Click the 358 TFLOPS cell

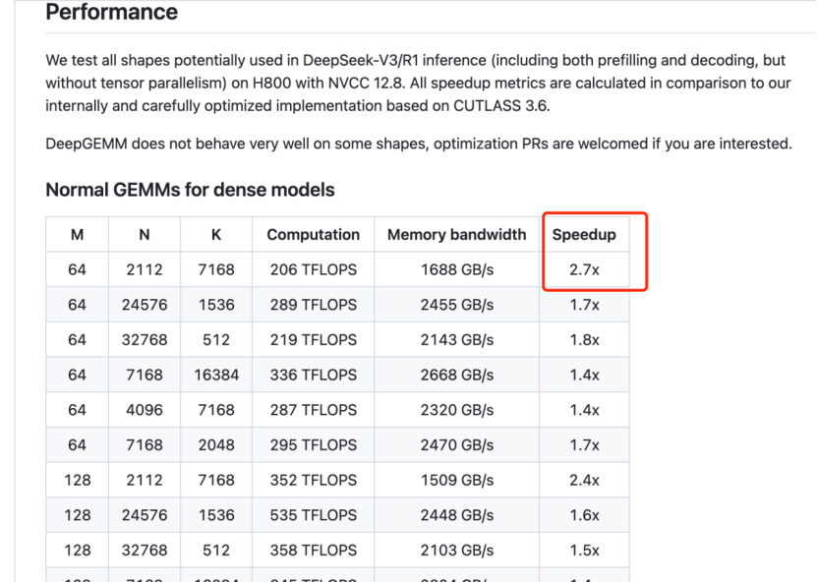(x=314, y=551)
